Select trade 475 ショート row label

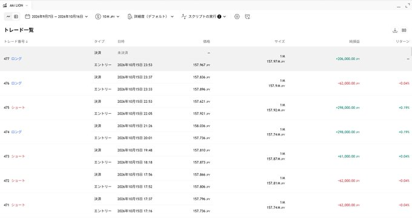coord(14,108)
